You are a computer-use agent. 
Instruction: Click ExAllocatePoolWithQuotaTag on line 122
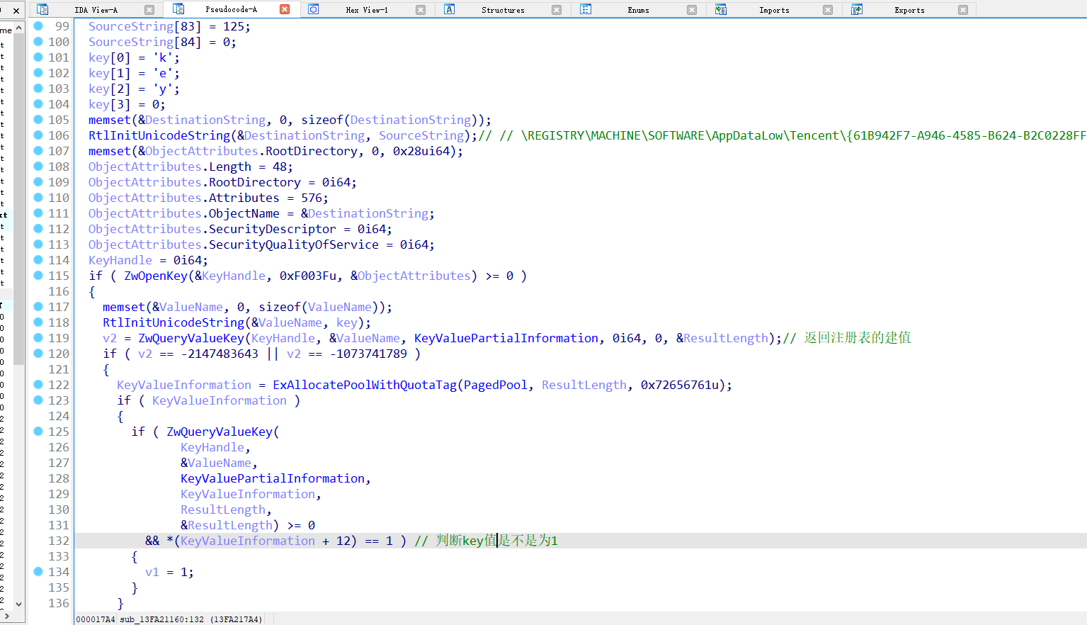pos(365,385)
